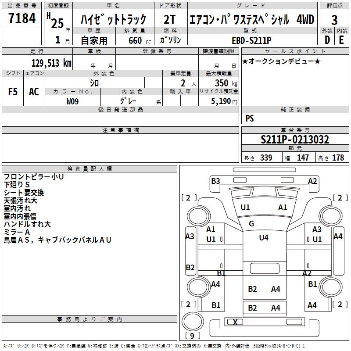Click the exterior color シロ
The image size is (351, 351).
coord(94,83)
